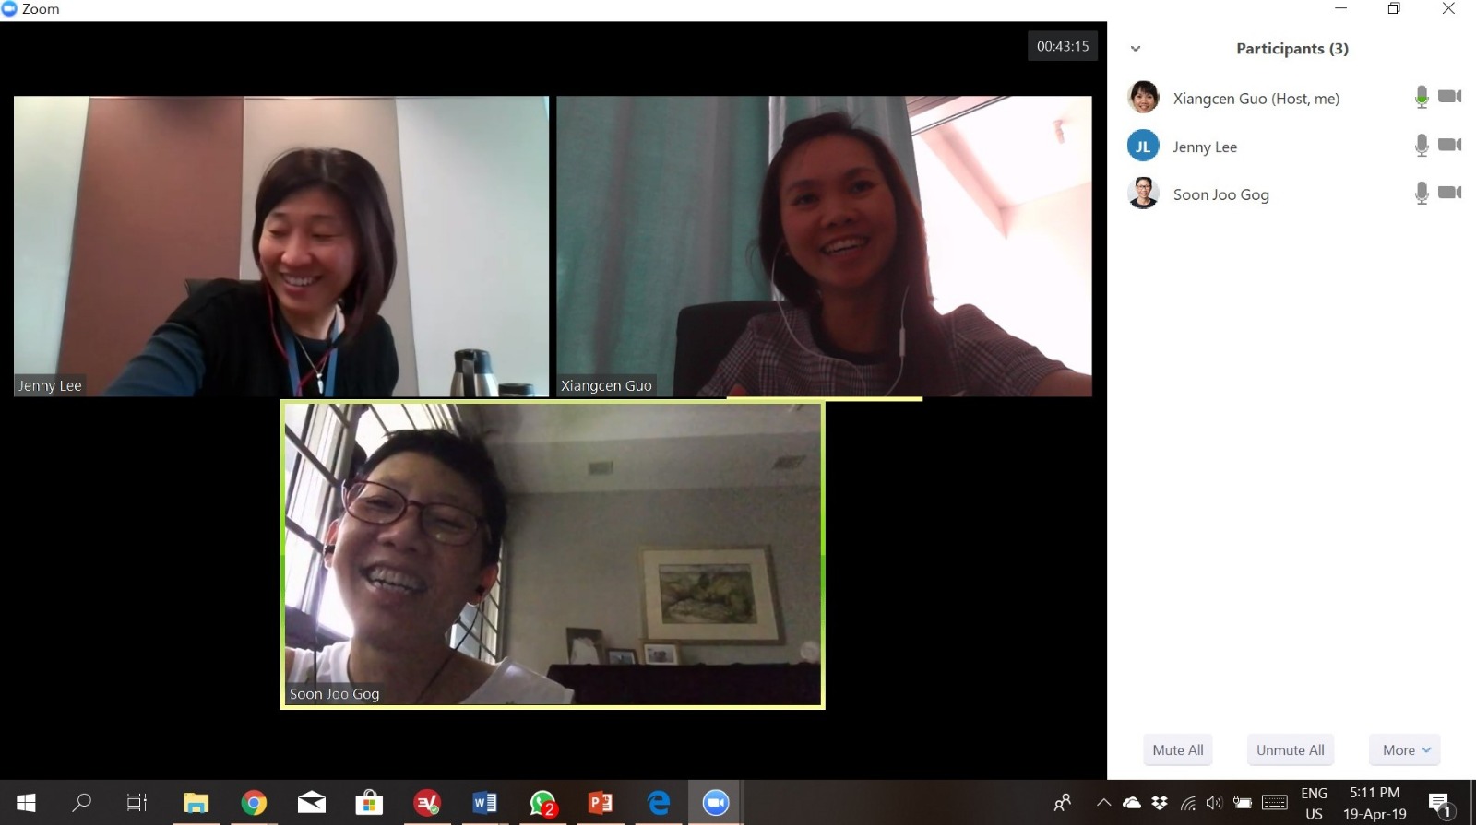1476x825 pixels.
Task: Toggle Jenny Lee's microphone icon
Action: 1422,145
